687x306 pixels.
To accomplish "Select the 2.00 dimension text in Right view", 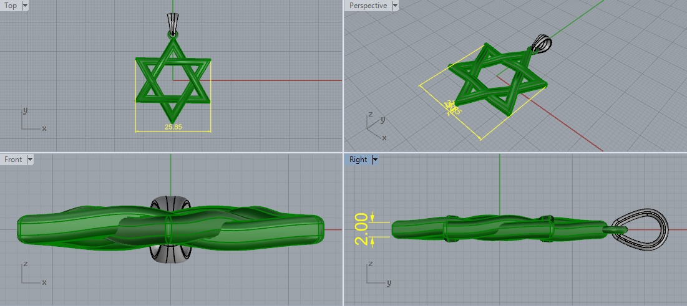I will pos(362,229).
